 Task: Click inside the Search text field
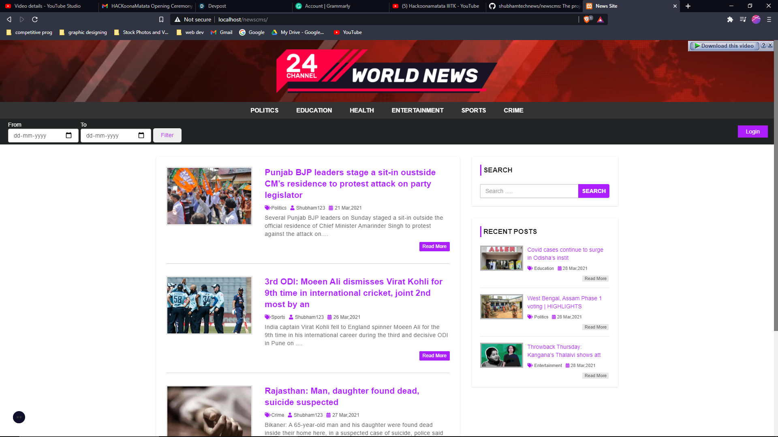[x=529, y=191]
